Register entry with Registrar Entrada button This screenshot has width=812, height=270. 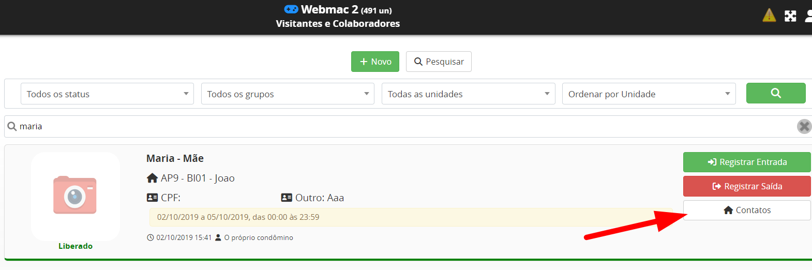tap(746, 162)
